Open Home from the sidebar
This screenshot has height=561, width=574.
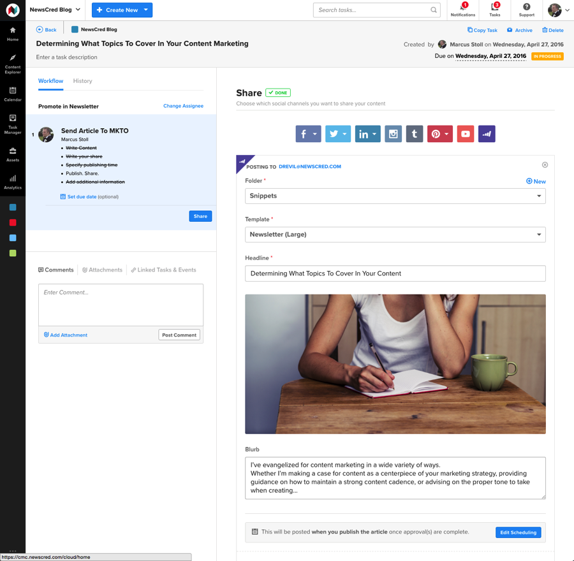click(x=13, y=34)
